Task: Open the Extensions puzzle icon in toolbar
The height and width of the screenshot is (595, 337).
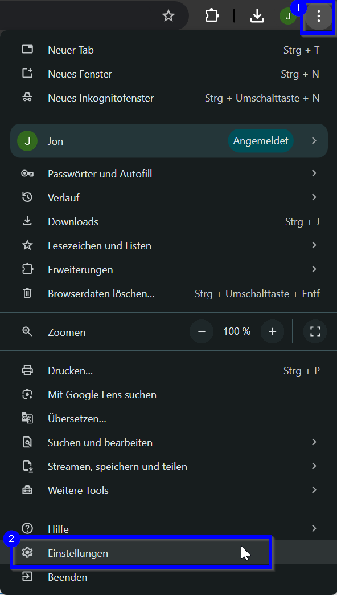Action: coord(212,15)
